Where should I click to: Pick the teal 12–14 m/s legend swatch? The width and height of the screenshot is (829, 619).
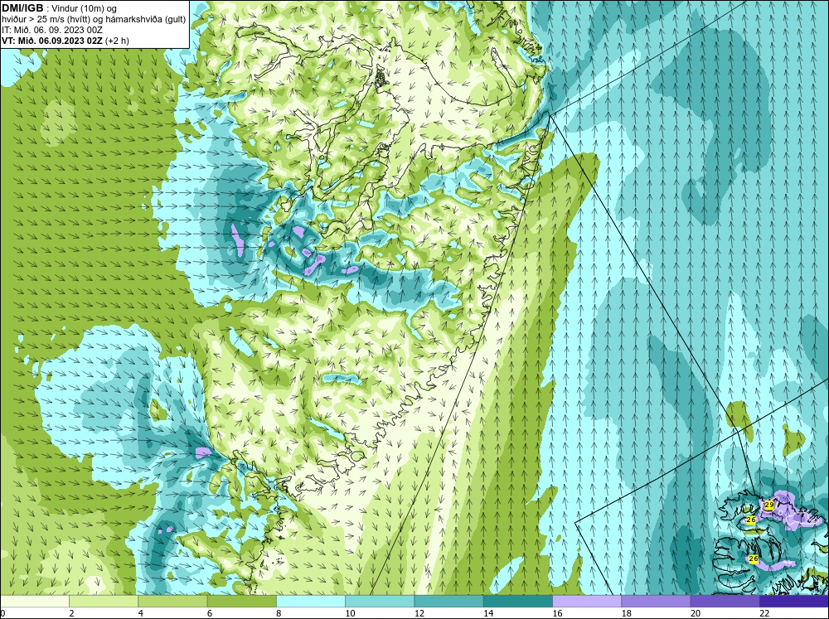[448, 601]
